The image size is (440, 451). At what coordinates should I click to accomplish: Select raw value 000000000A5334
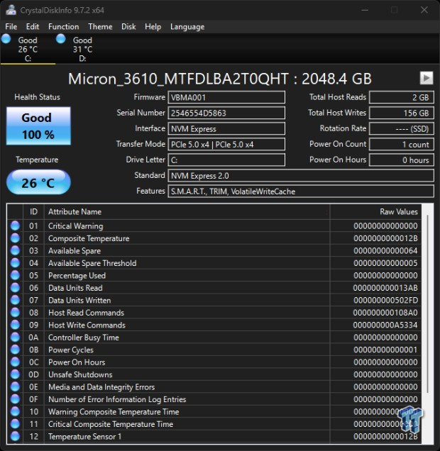385,325
